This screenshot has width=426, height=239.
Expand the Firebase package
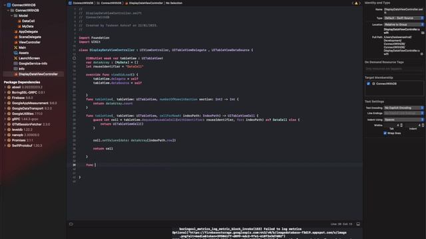click(x=5, y=98)
